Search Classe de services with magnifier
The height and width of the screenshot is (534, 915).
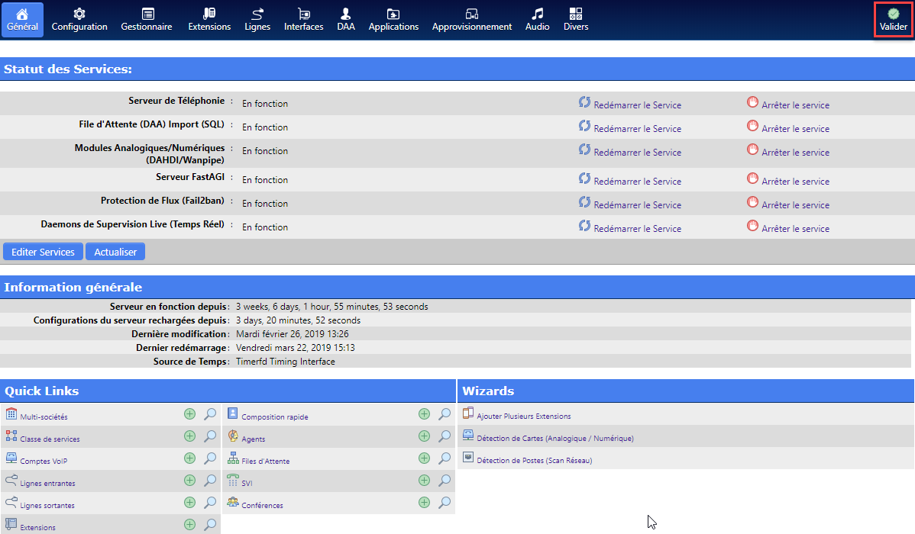pos(210,436)
